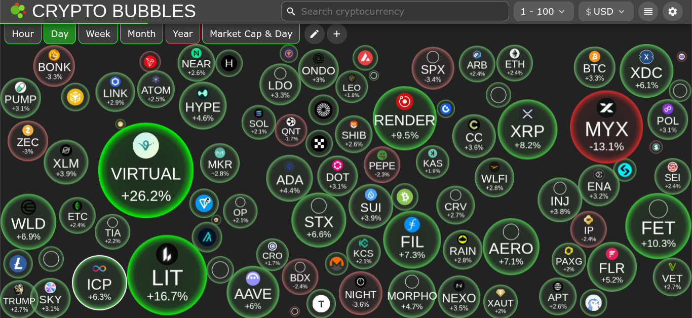Click the SUI bubble

click(x=371, y=206)
